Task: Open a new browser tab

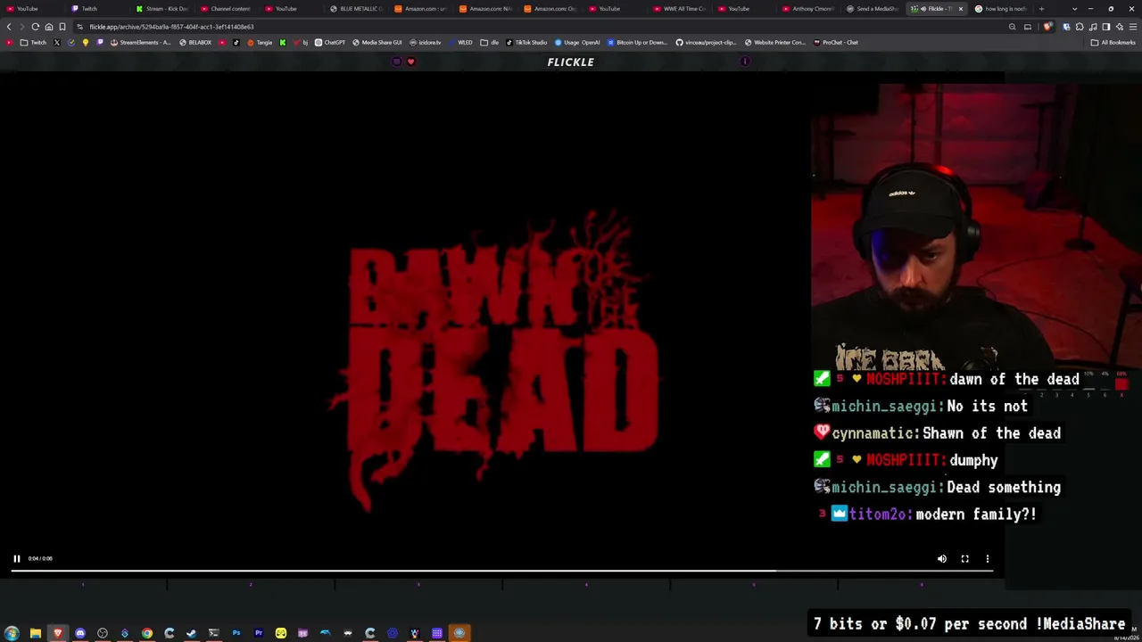Action: pos(1041,9)
